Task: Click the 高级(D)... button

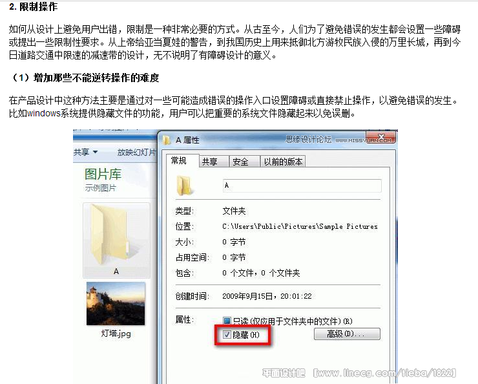Action: coord(347,334)
